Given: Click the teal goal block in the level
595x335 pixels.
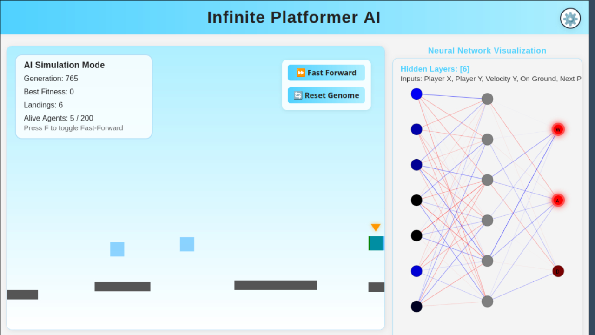Looking at the screenshot, I should point(376,243).
